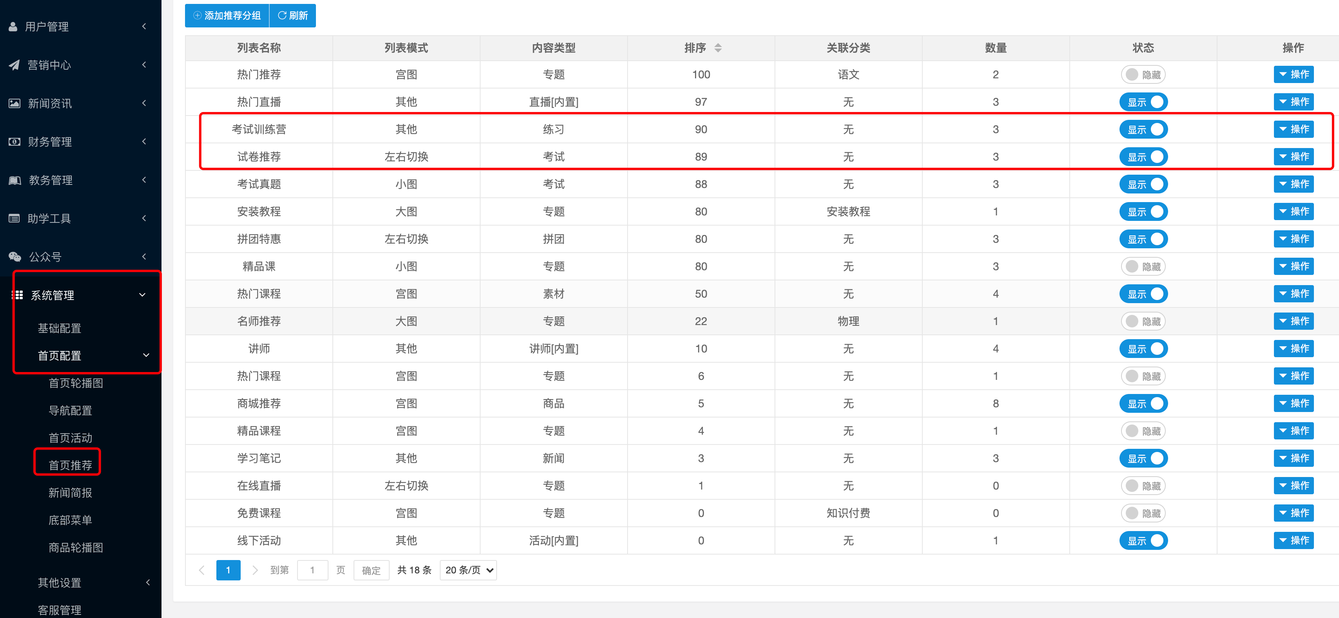1339x618 pixels.
Task: Click the 用户管理 person icon
Action: (x=13, y=27)
